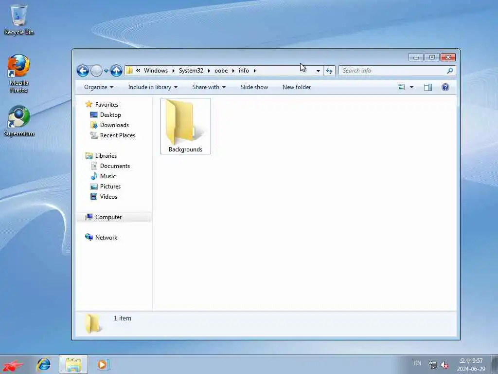The image size is (498, 374).
Task: Select Favorites in navigation pane
Action: pos(107,105)
